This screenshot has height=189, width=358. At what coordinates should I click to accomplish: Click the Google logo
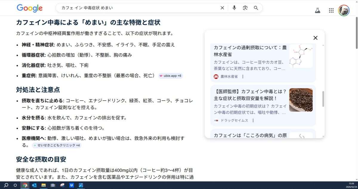click(30, 8)
